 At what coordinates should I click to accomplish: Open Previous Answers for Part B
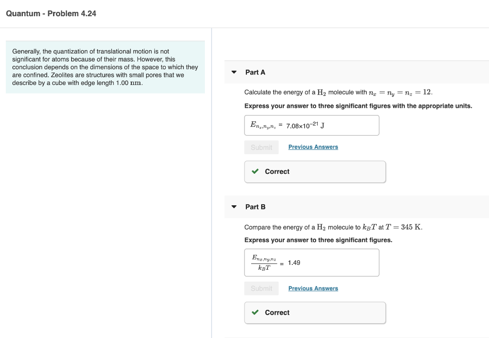tap(313, 288)
